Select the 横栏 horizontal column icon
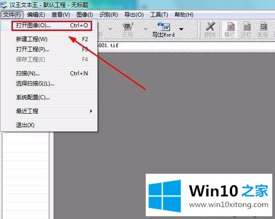 [x=230, y=30]
